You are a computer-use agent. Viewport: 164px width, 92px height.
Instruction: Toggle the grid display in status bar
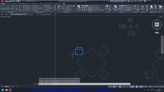click(x=114, y=87)
